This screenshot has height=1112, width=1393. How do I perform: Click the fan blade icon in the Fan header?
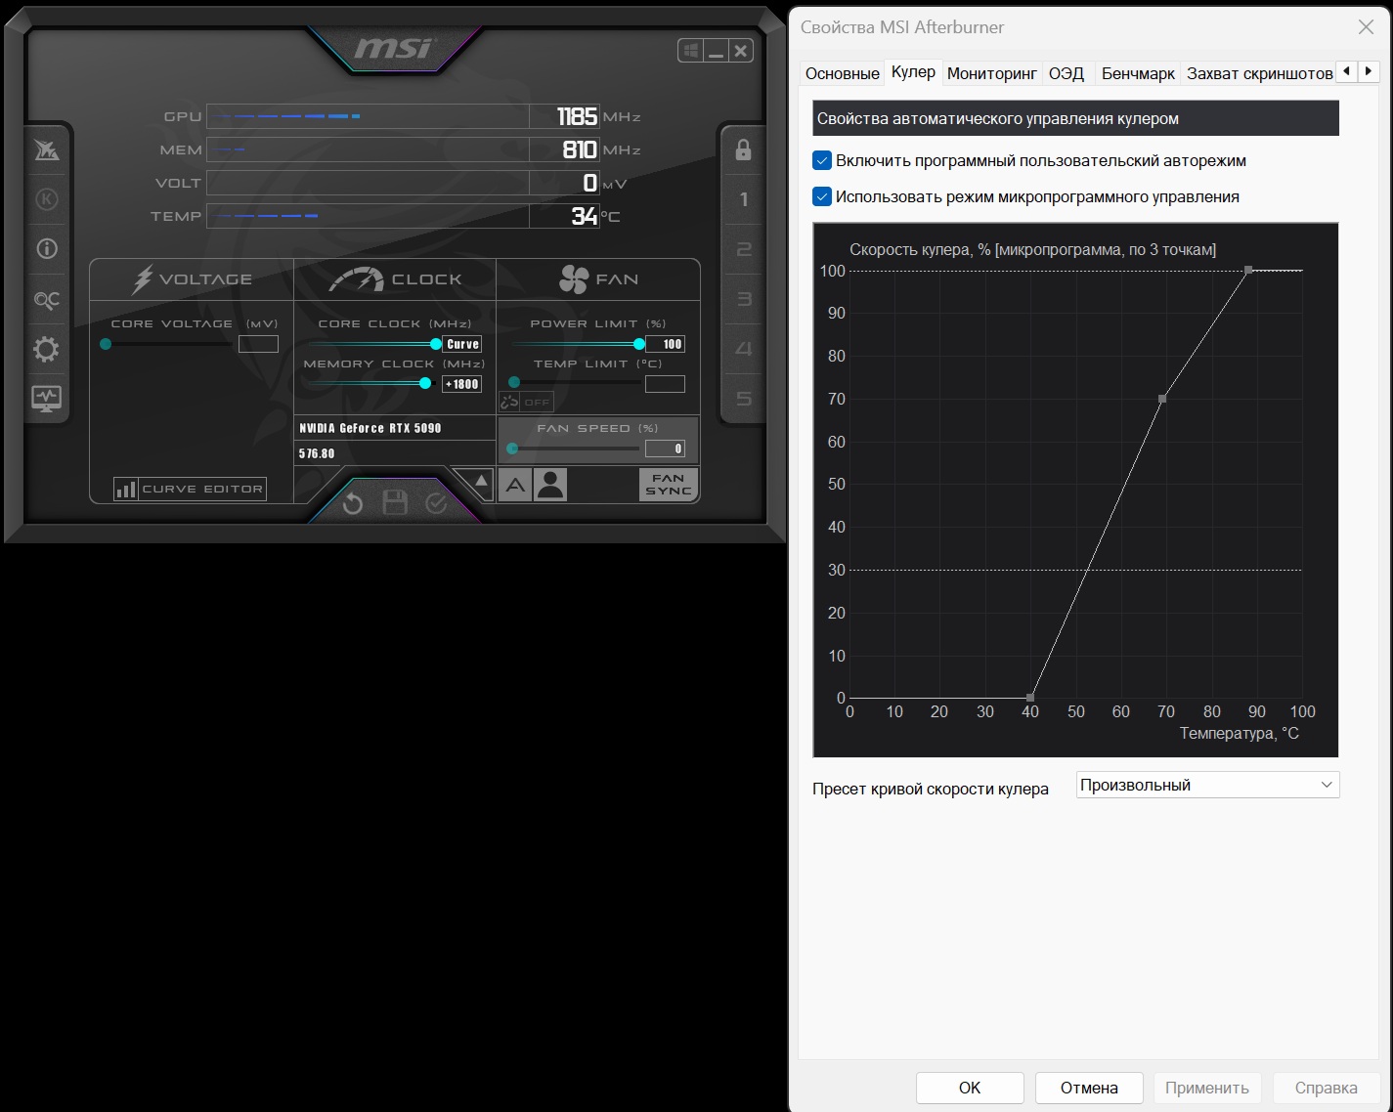coord(574,279)
